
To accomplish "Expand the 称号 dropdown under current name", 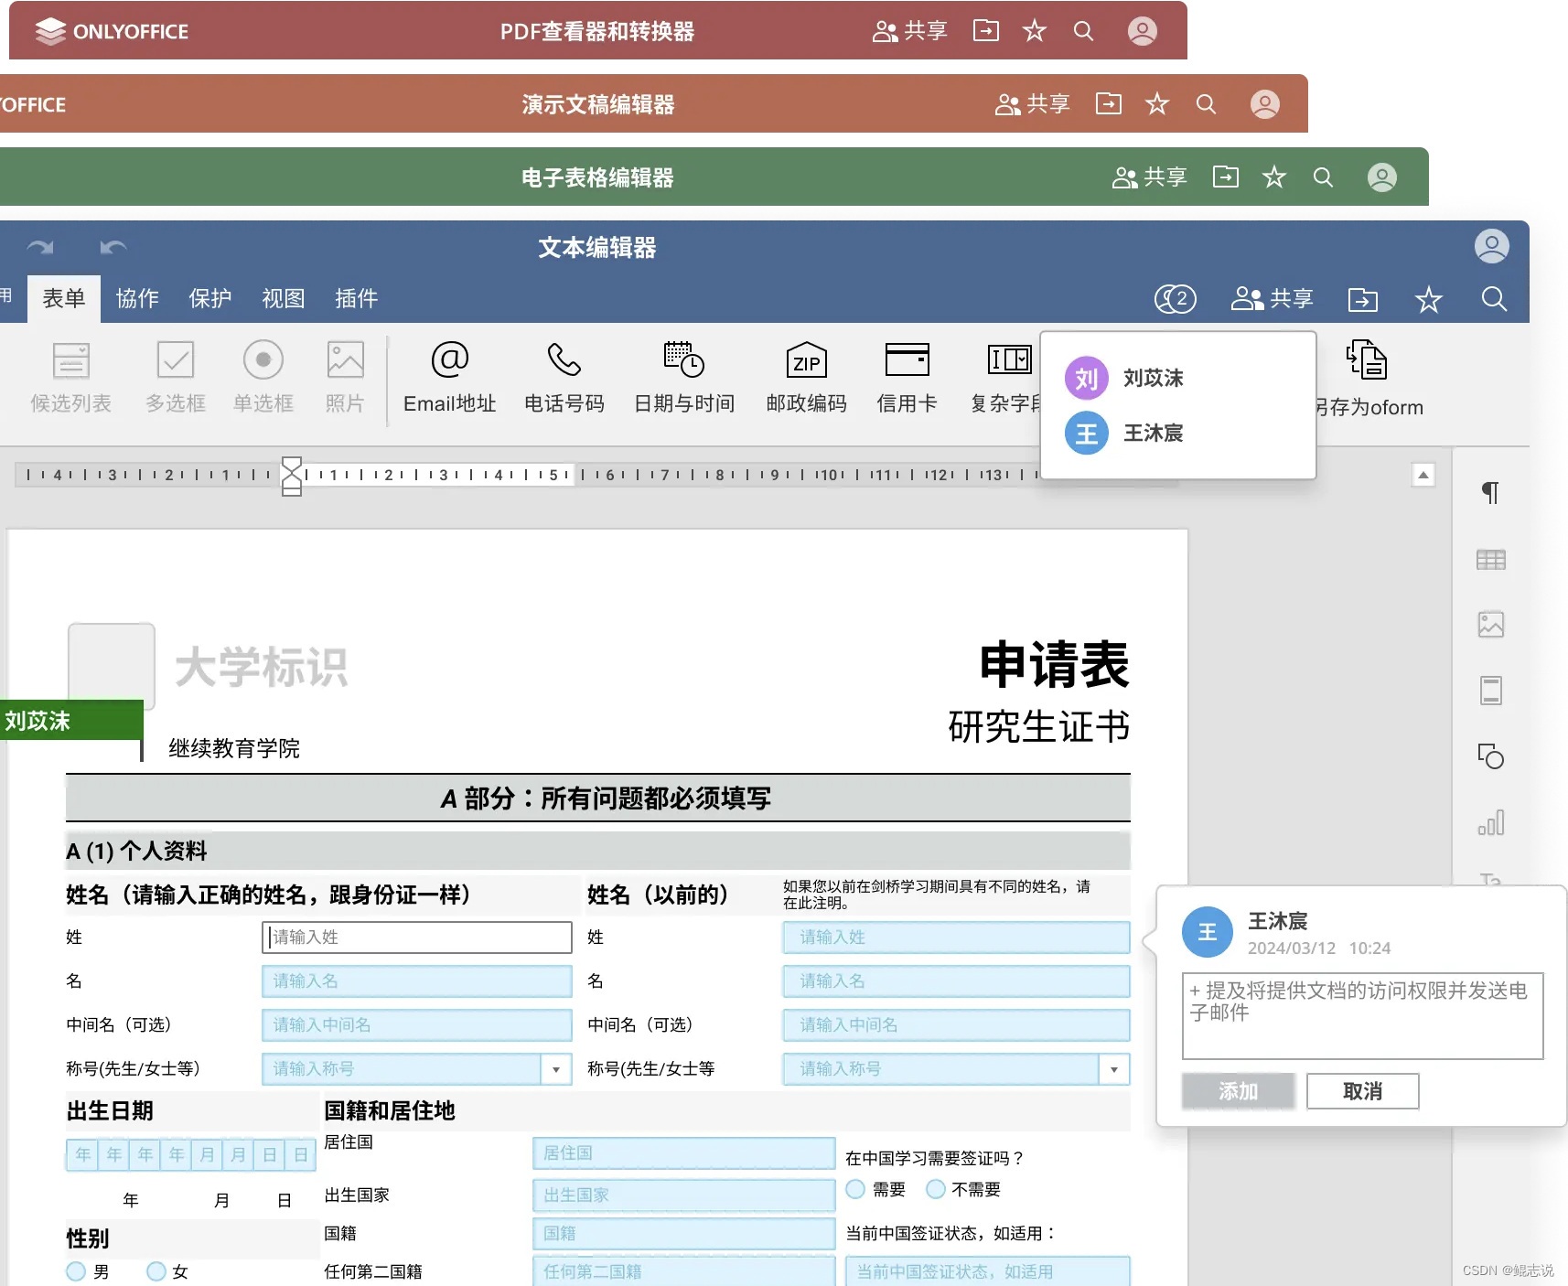I will pos(556,1069).
